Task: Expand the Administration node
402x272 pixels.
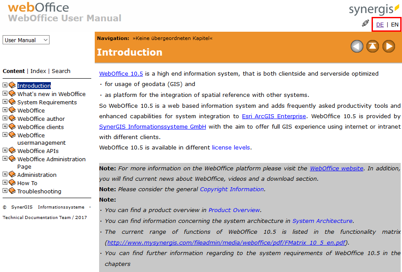Action: point(5,174)
